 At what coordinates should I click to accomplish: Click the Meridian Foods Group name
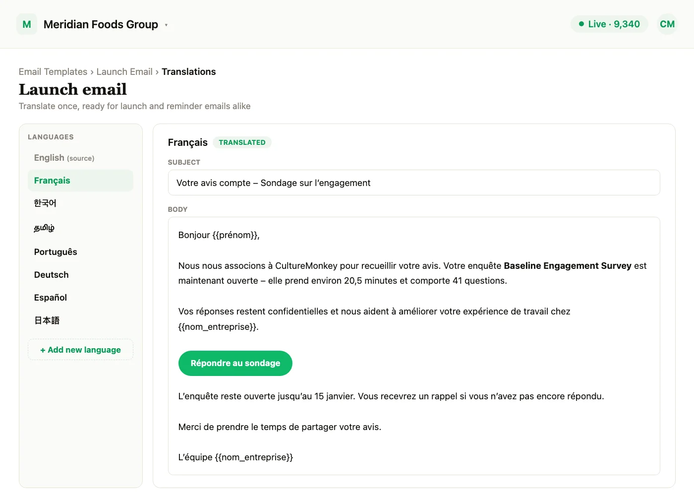pyautogui.click(x=101, y=24)
